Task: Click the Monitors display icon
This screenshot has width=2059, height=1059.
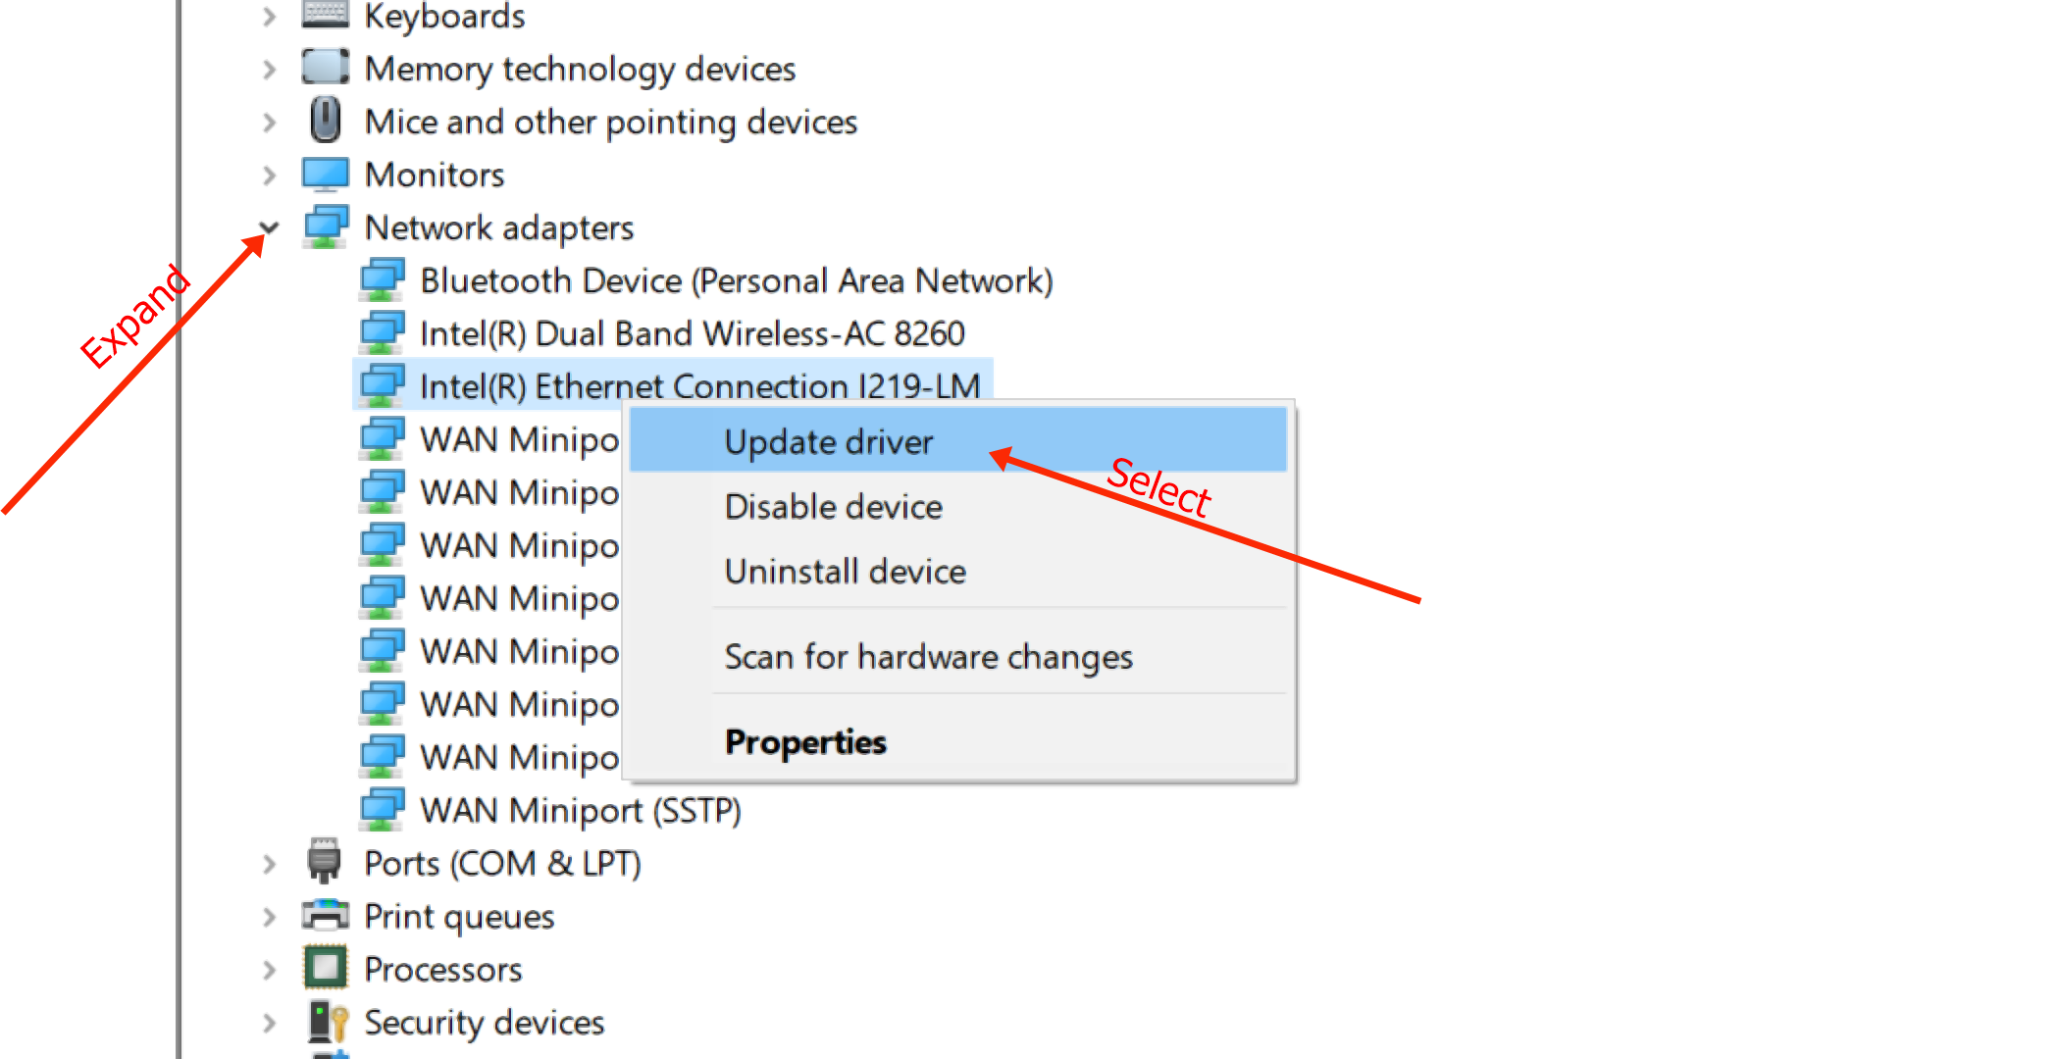Action: click(x=325, y=175)
